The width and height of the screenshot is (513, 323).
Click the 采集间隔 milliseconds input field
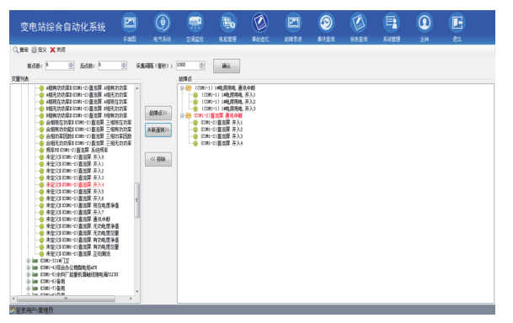pyautogui.click(x=188, y=66)
